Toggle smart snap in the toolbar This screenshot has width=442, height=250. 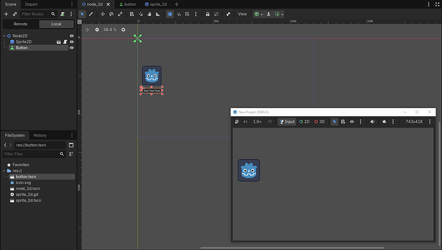click(x=170, y=14)
